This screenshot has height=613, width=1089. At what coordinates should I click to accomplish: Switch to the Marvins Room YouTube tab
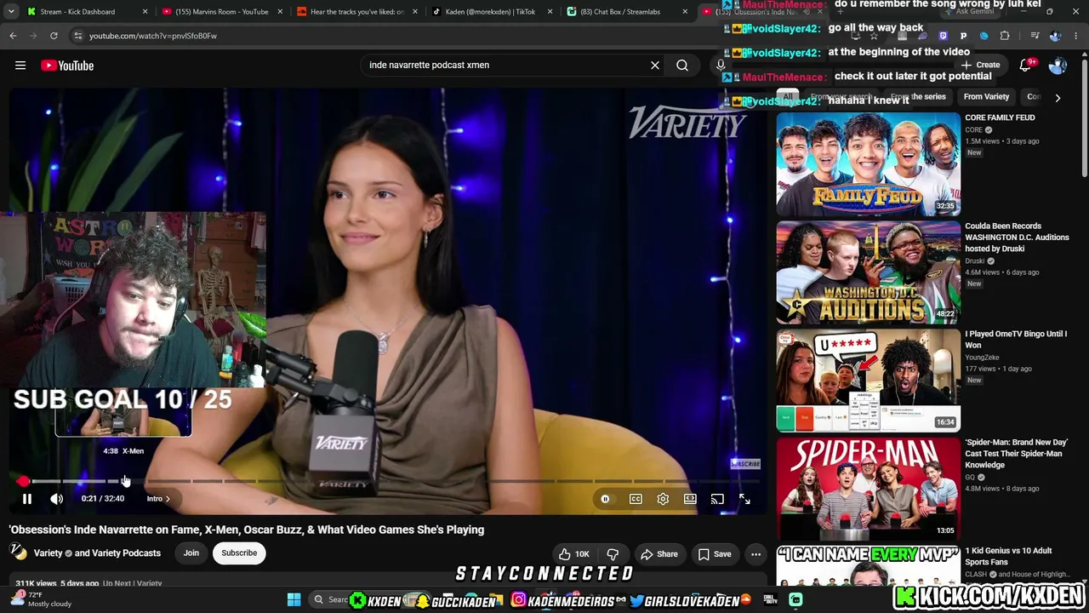(x=221, y=12)
